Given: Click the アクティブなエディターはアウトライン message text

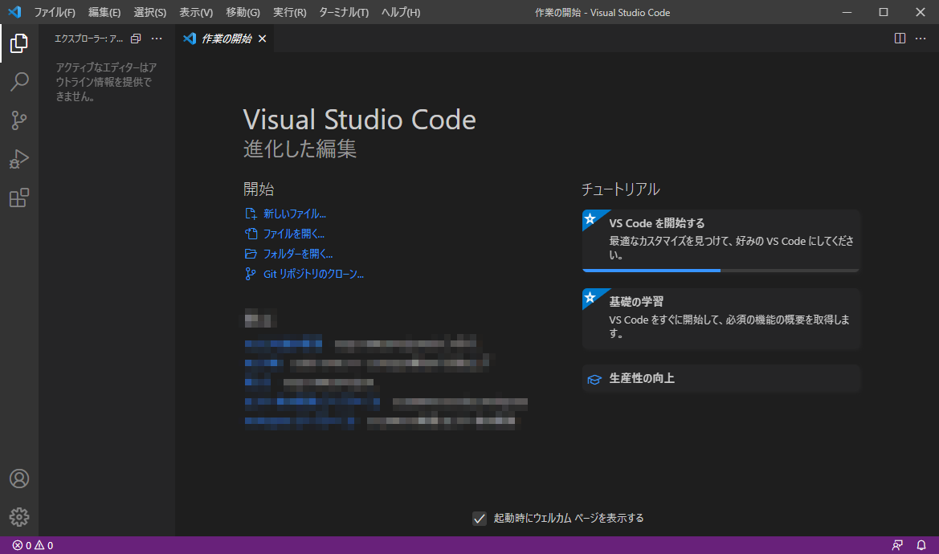Looking at the screenshot, I should pos(107,82).
